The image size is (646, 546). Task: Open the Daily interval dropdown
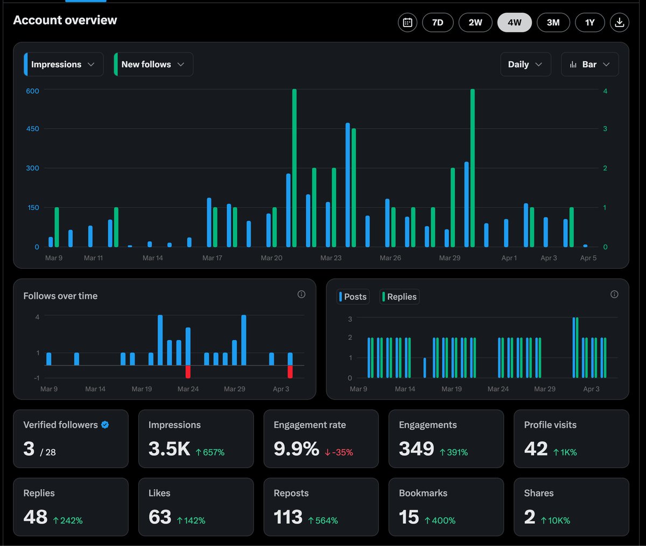coord(525,64)
